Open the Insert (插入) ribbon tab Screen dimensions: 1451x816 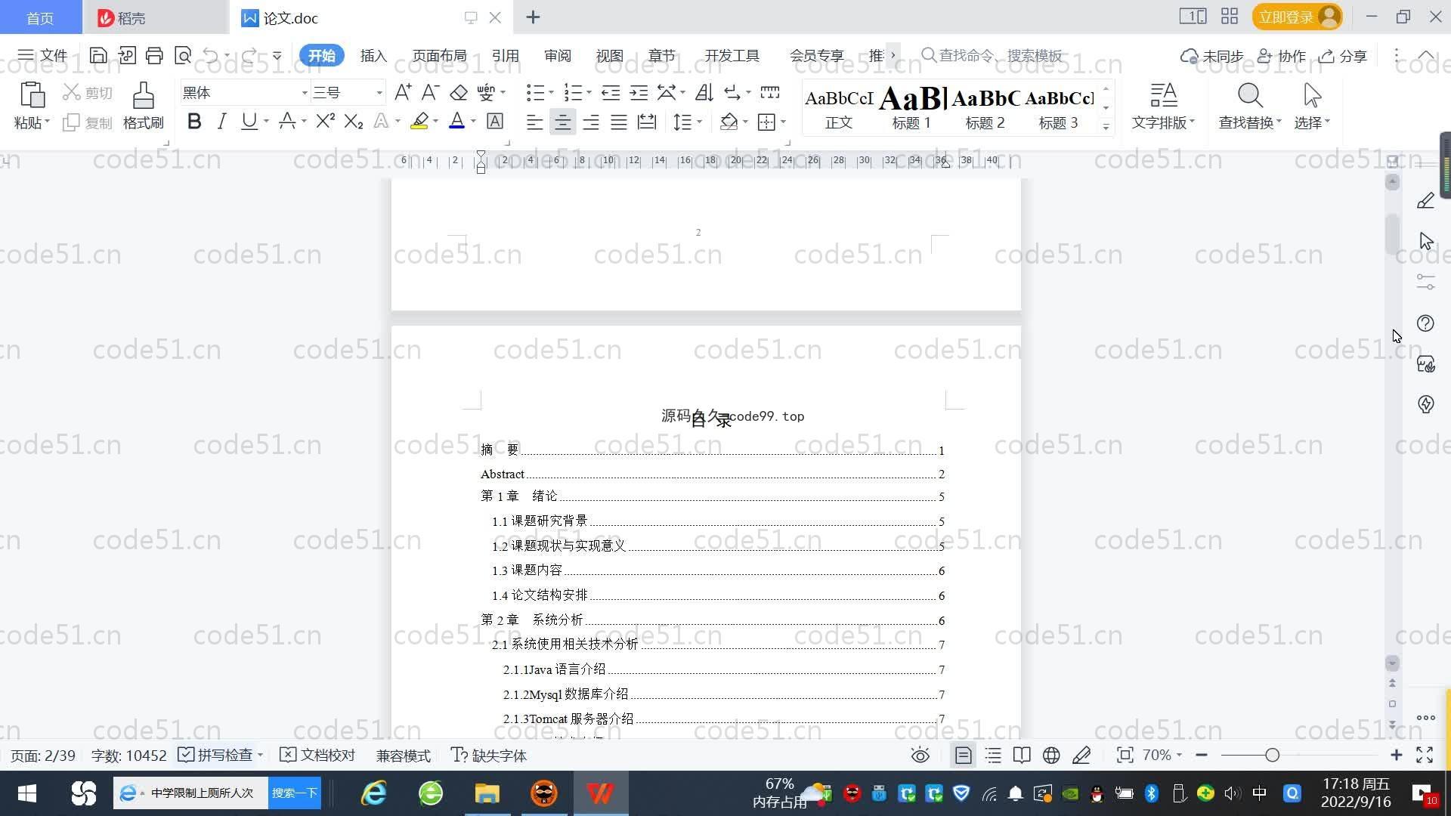coord(373,56)
